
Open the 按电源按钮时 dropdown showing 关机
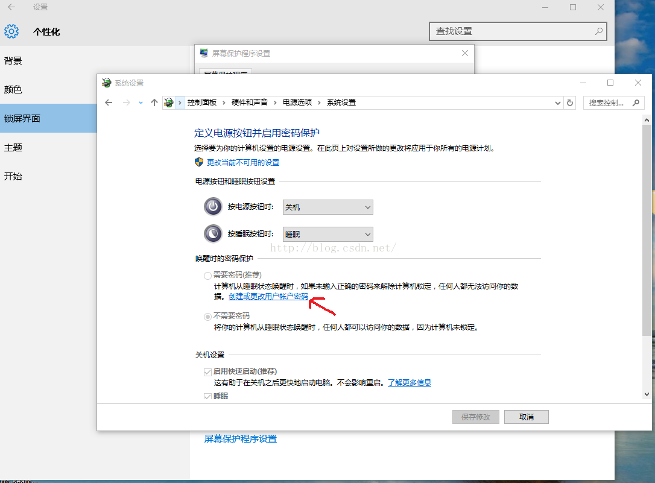coord(328,207)
